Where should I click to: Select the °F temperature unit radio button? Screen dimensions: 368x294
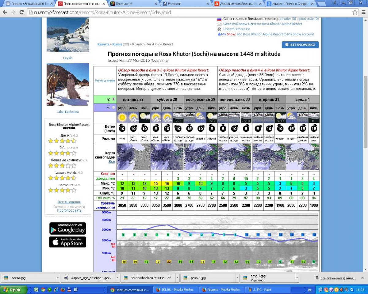pos(114,108)
